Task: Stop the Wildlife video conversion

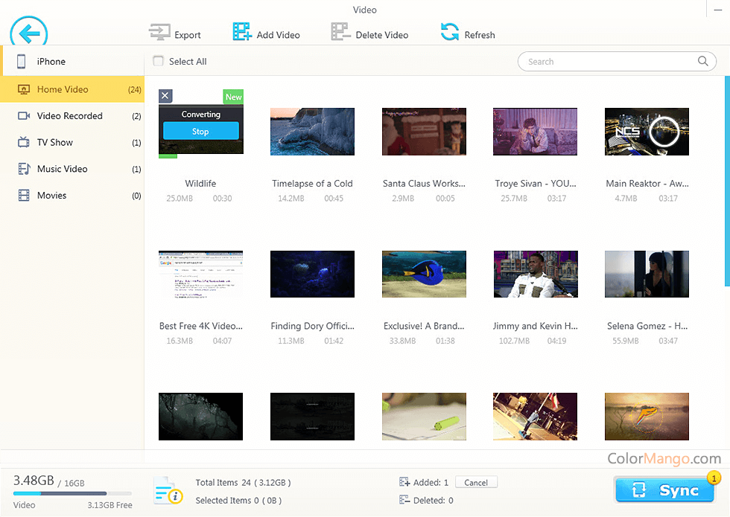Action: pyautogui.click(x=200, y=132)
